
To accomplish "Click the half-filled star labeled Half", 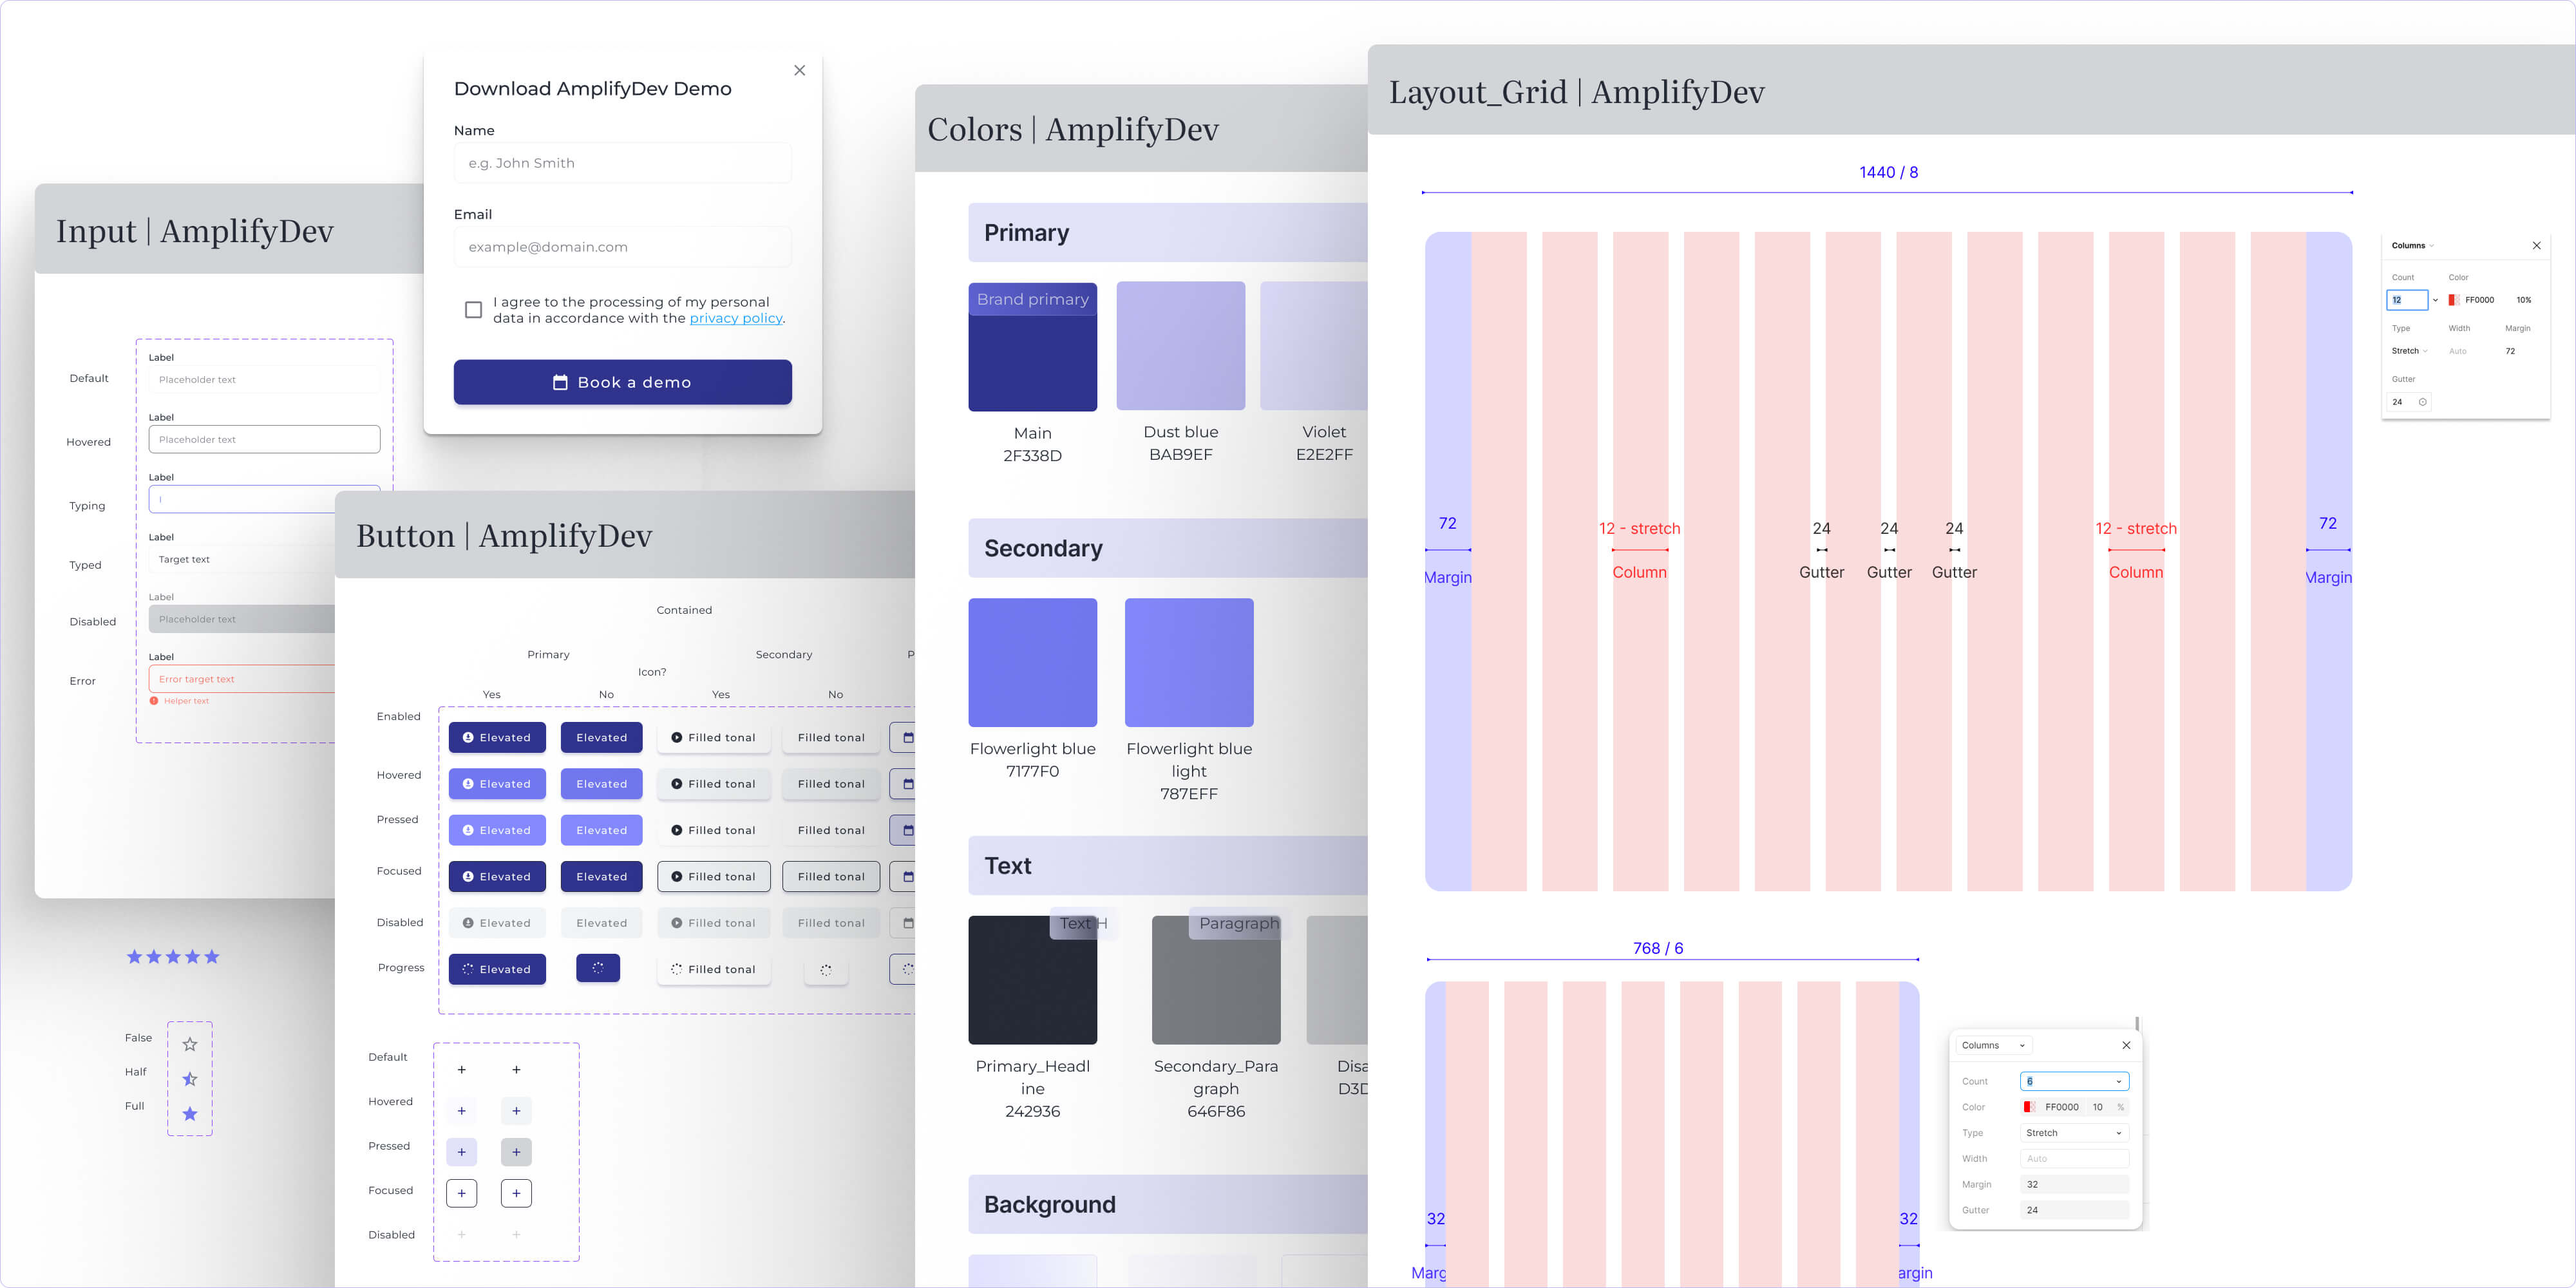I will [x=190, y=1079].
